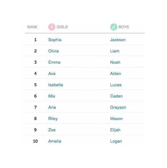This screenshot has height=168, width=167.
Task: Click the green male symbol icon
Action: (114, 27)
